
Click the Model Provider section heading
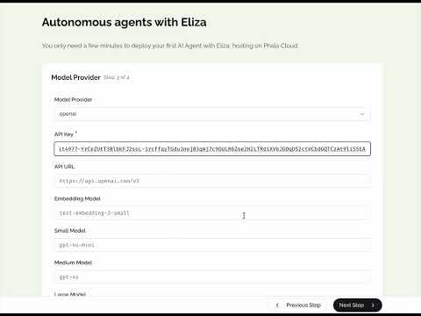[75, 77]
